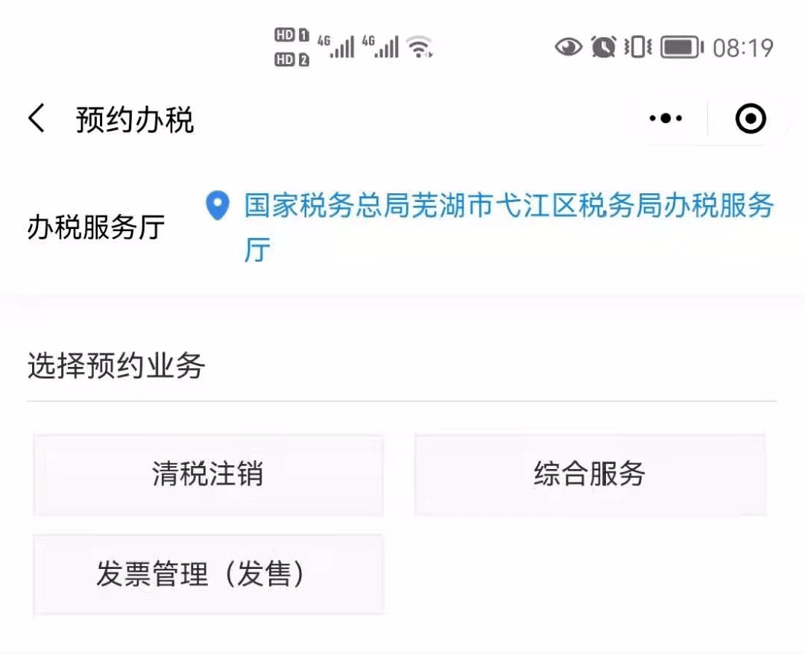Image resolution: width=805 pixels, height=654 pixels.
Task: Tap the blue location pin icon
Action: [x=217, y=206]
